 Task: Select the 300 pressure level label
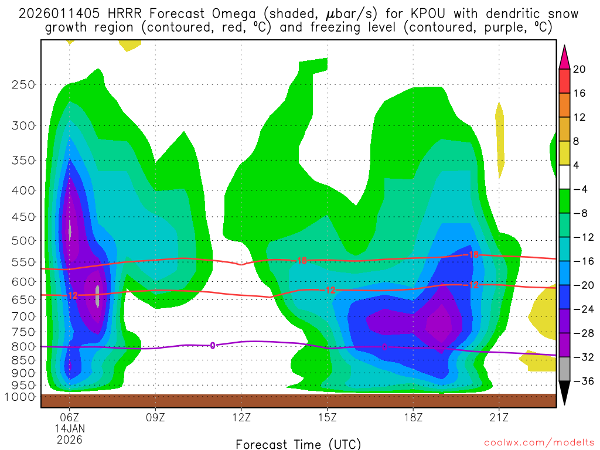coord(23,125)
